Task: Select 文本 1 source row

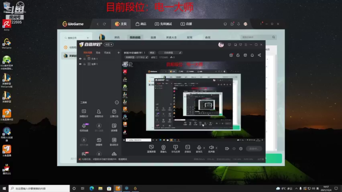Action: tap(99, 59)
